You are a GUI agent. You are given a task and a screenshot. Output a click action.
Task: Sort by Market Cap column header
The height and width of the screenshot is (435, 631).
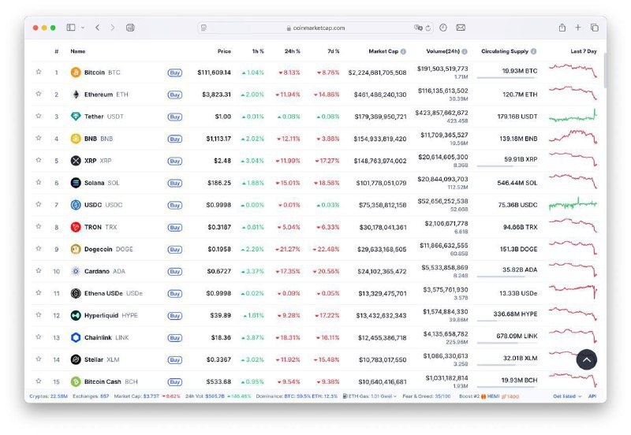point(383,51)
